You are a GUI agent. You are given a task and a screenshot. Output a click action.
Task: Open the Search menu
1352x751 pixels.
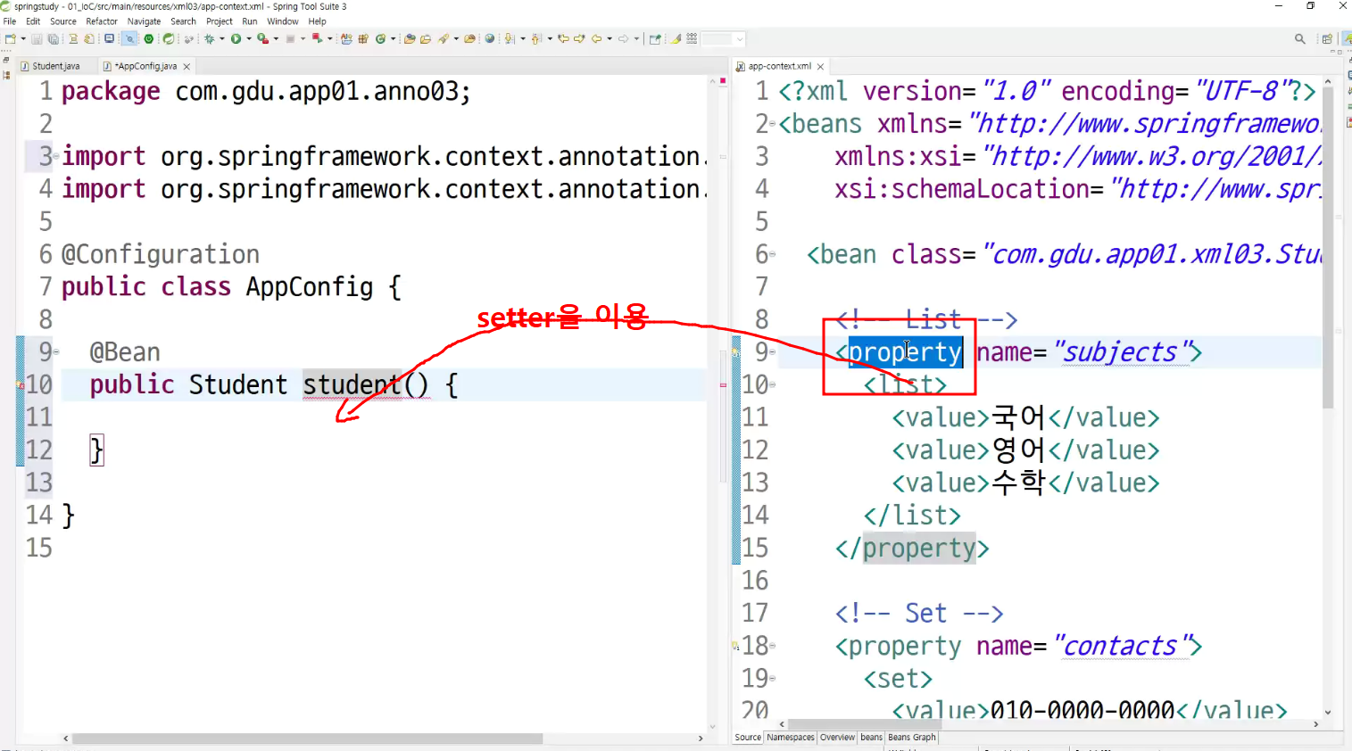(183, 21)
